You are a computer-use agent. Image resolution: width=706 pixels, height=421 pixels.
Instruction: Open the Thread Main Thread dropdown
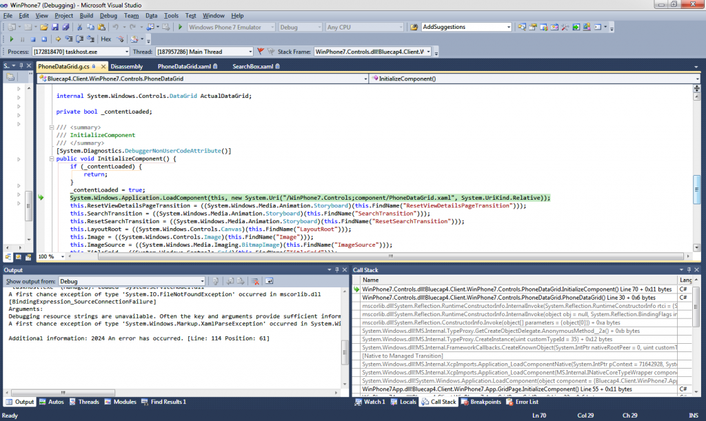click(x=250, y=52)
